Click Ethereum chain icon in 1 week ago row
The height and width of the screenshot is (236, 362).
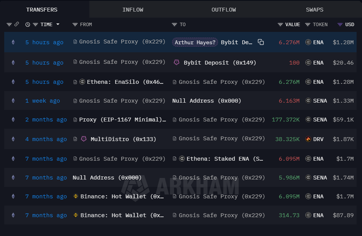(13, 100)
